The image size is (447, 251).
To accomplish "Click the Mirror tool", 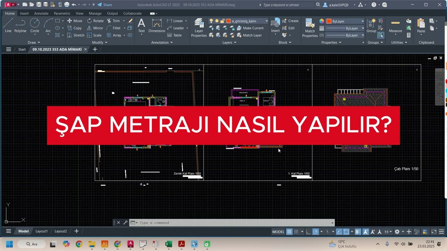I will coord(95,28).
